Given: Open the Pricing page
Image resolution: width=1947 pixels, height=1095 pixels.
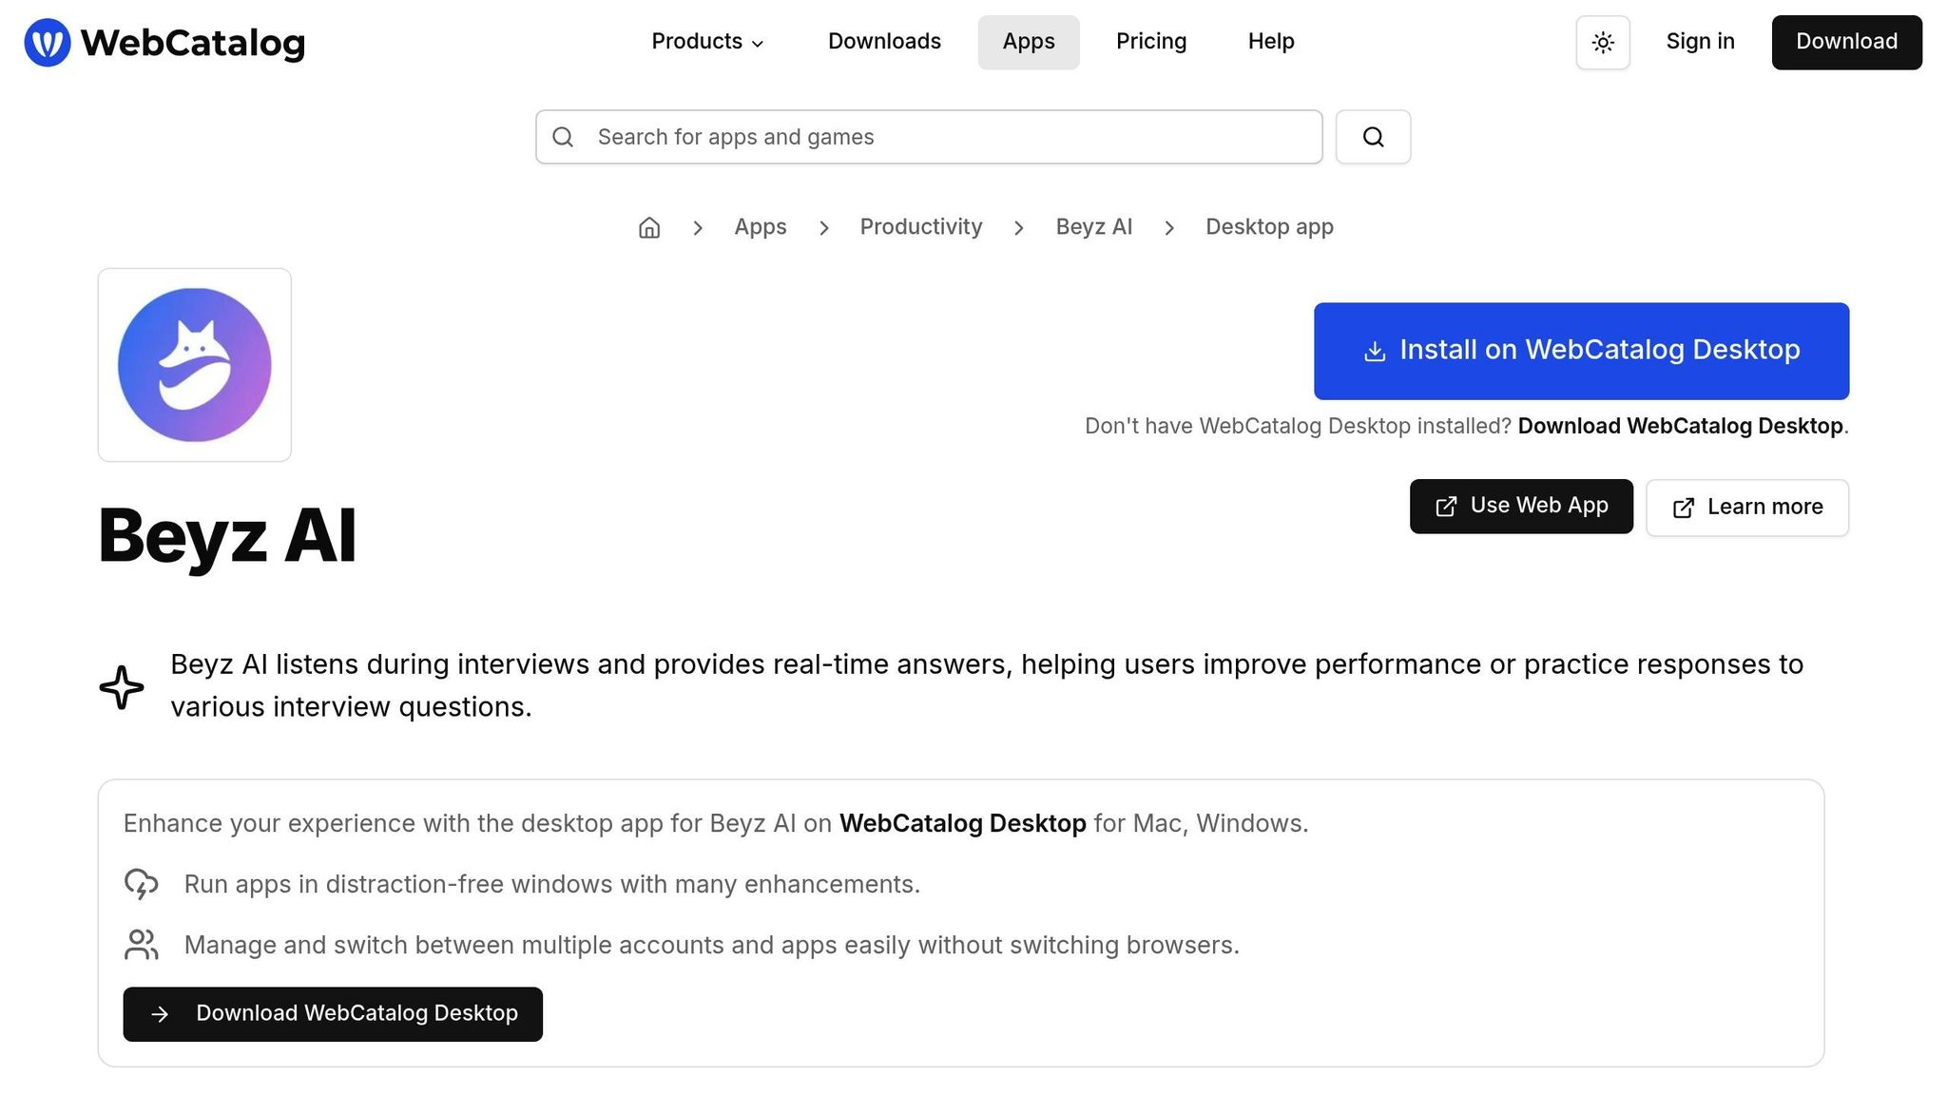Looking at the screenshot, I should (x=1151, y=42).
